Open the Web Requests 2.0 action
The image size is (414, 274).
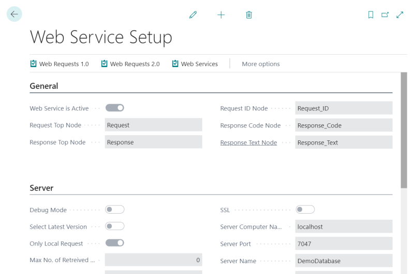(130, 64)
